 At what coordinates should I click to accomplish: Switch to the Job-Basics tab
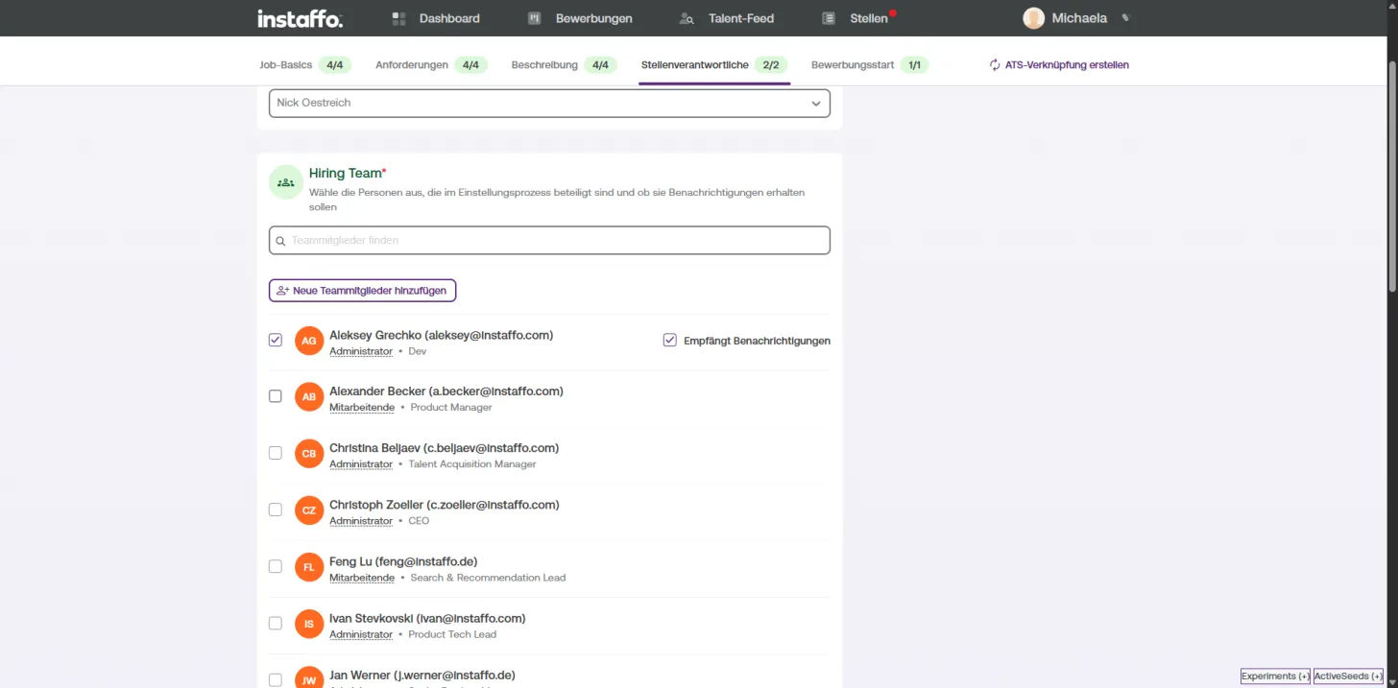[305, 65]
